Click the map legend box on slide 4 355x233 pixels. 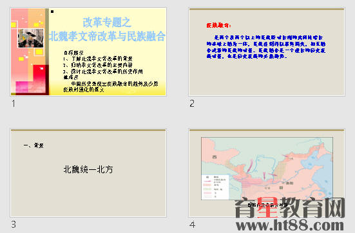(x=215, y=187)
